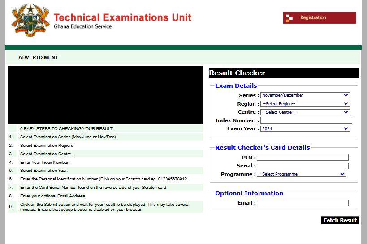Click into the Serial text field

302,166
